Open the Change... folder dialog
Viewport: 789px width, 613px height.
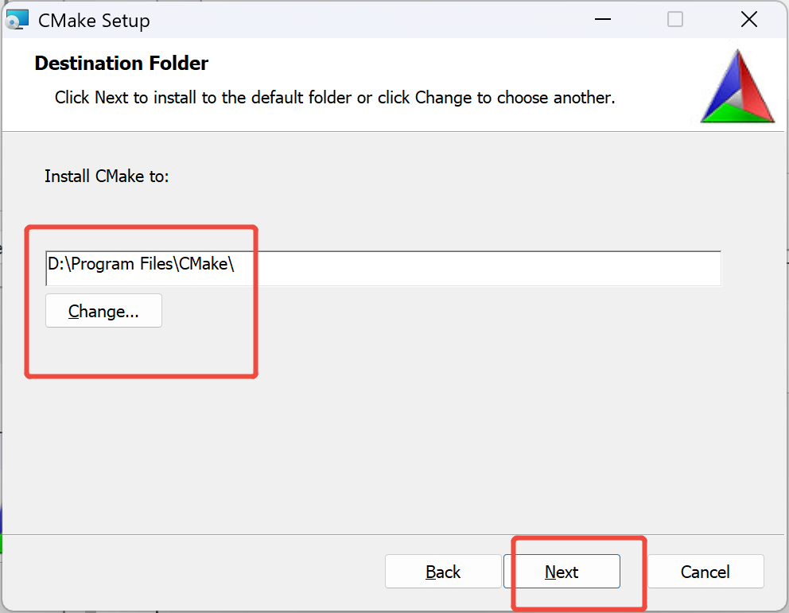pos(103,311)
